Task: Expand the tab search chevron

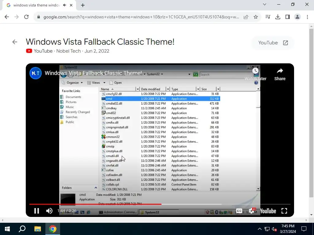Action: click(265, 4)
